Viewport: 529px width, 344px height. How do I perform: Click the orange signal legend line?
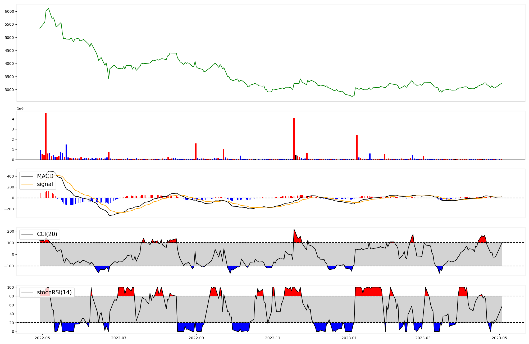tap(27, 184)
